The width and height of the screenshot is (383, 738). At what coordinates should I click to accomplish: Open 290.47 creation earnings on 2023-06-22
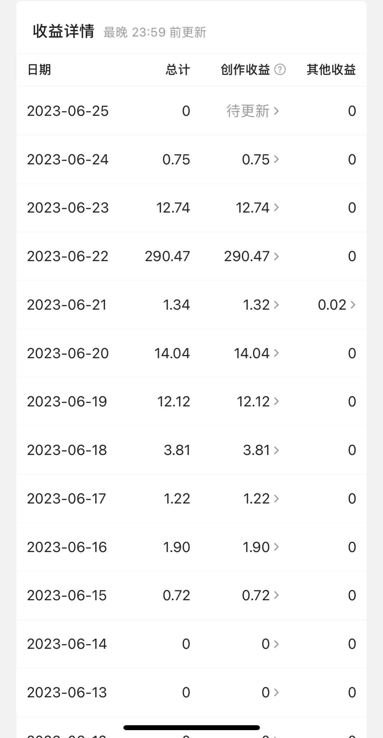(x=251, y=256)
